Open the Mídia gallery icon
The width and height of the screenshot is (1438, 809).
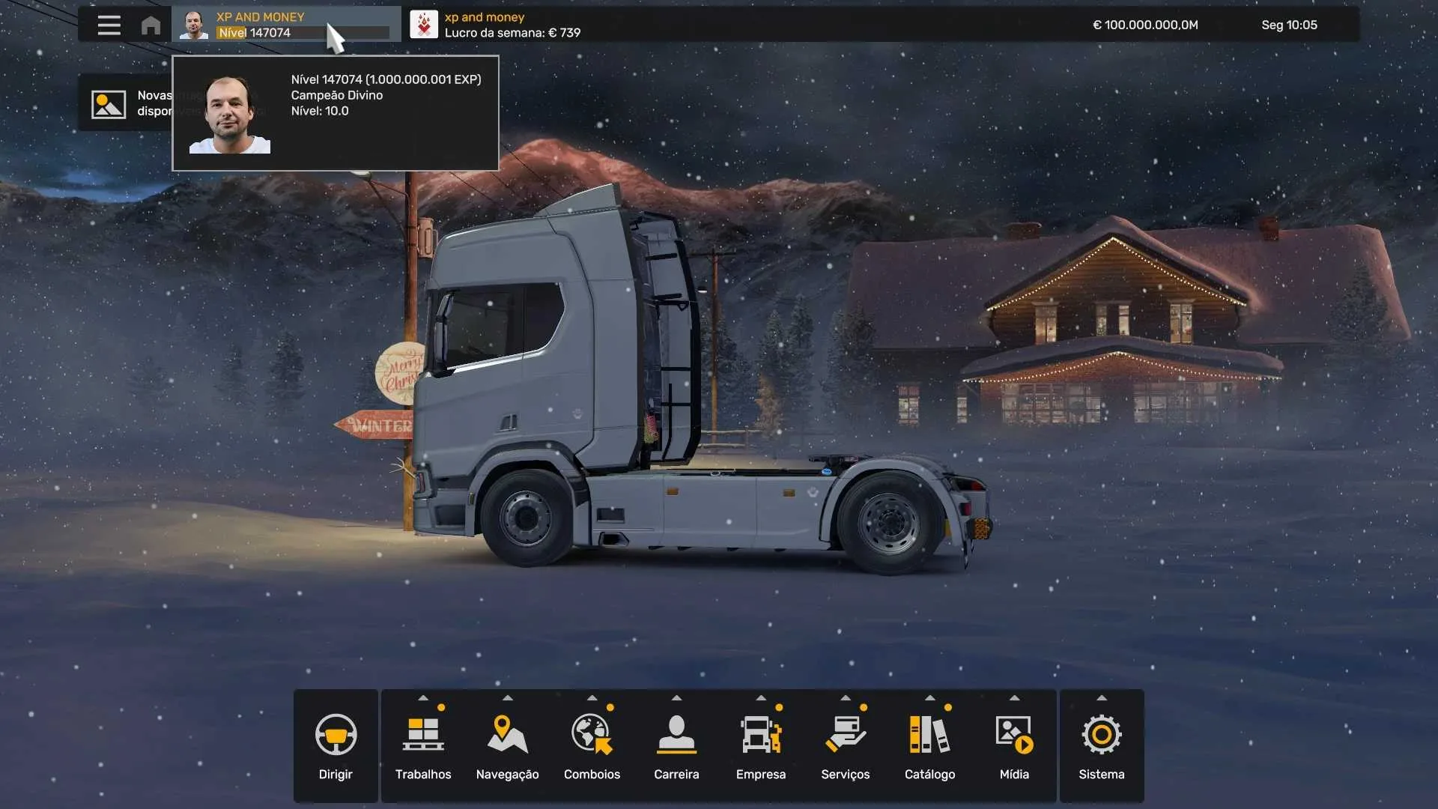click(1014, 735)
